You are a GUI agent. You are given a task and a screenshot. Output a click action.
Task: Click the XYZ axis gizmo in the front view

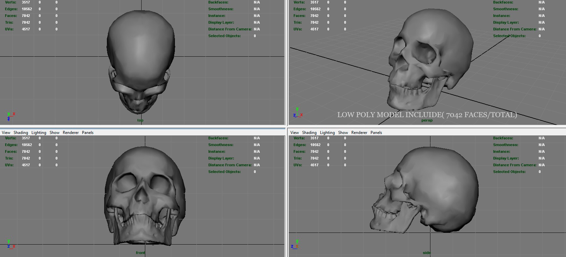tap(11, 244)
